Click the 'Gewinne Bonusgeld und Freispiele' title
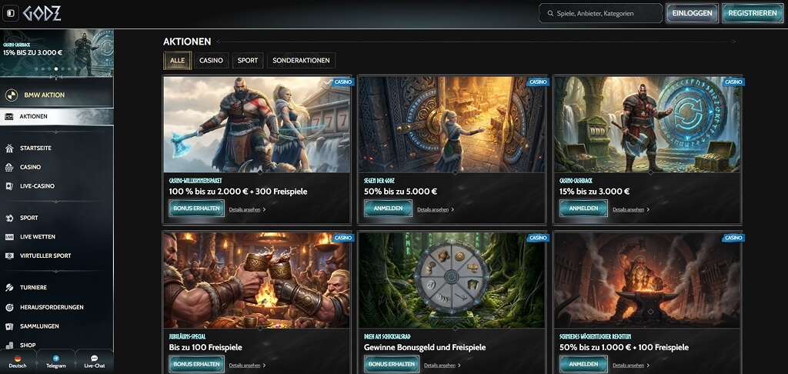 (425, 347)
